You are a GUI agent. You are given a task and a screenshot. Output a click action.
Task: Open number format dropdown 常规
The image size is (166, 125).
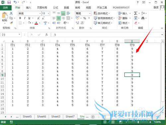(90, 13)
